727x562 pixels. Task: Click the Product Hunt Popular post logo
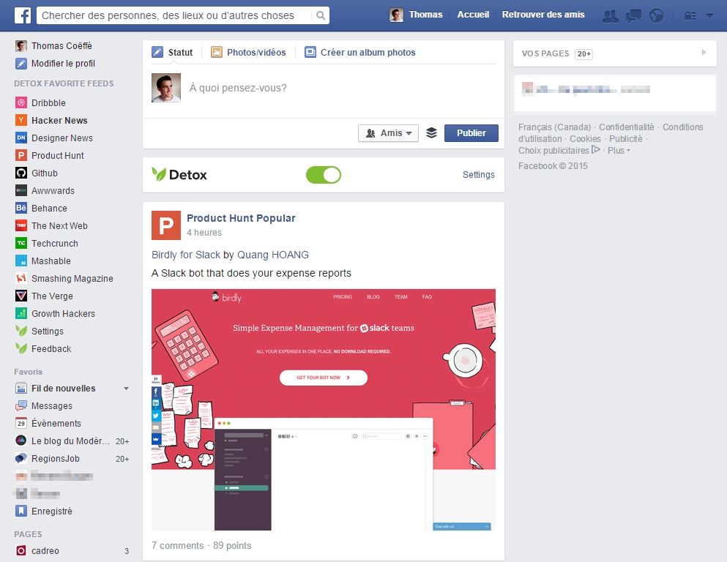[166, 225]
